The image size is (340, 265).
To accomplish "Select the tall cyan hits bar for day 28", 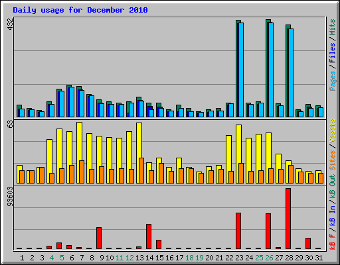I will click(291, 73).
